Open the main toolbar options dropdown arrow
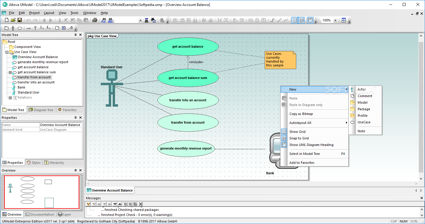Image resolution: width=425 pixels, height=224 pixels. point(167,21)
